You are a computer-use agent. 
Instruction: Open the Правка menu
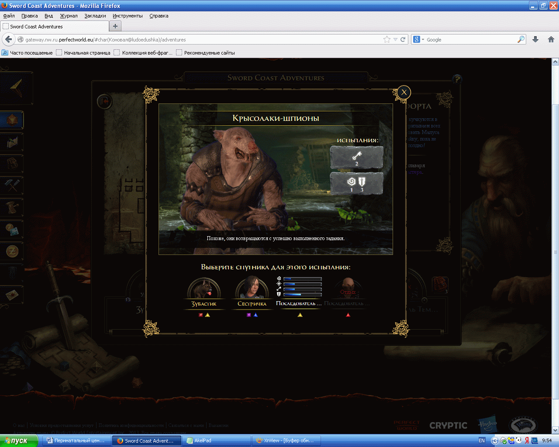click(x=29, y=16)
